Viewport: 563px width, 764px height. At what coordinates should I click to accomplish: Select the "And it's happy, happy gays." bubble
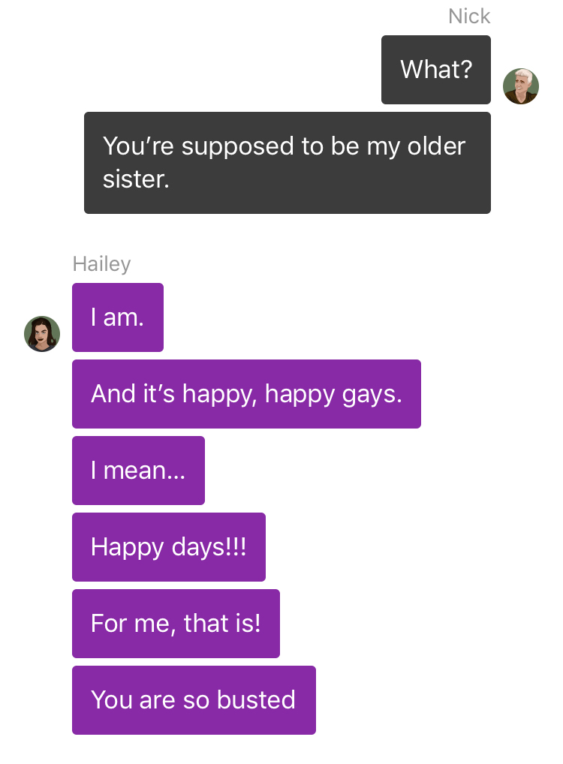246,394
